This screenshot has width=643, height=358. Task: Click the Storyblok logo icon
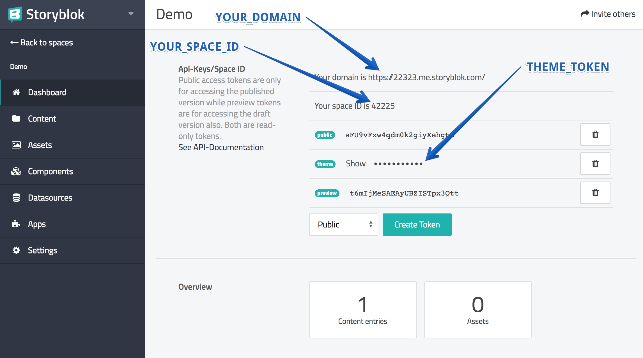[15, 14]
